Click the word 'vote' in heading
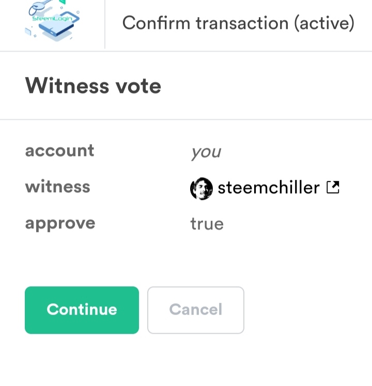The width and height of the screenshot is (372, 386). [138, 86]
